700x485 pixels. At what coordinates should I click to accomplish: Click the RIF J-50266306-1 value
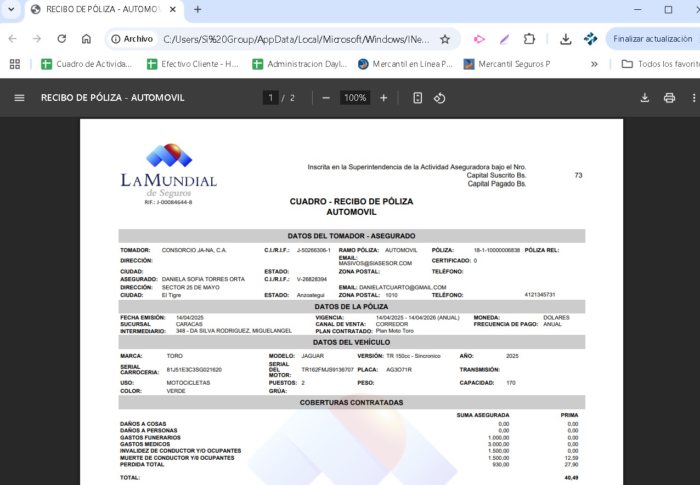coord(314,250)
